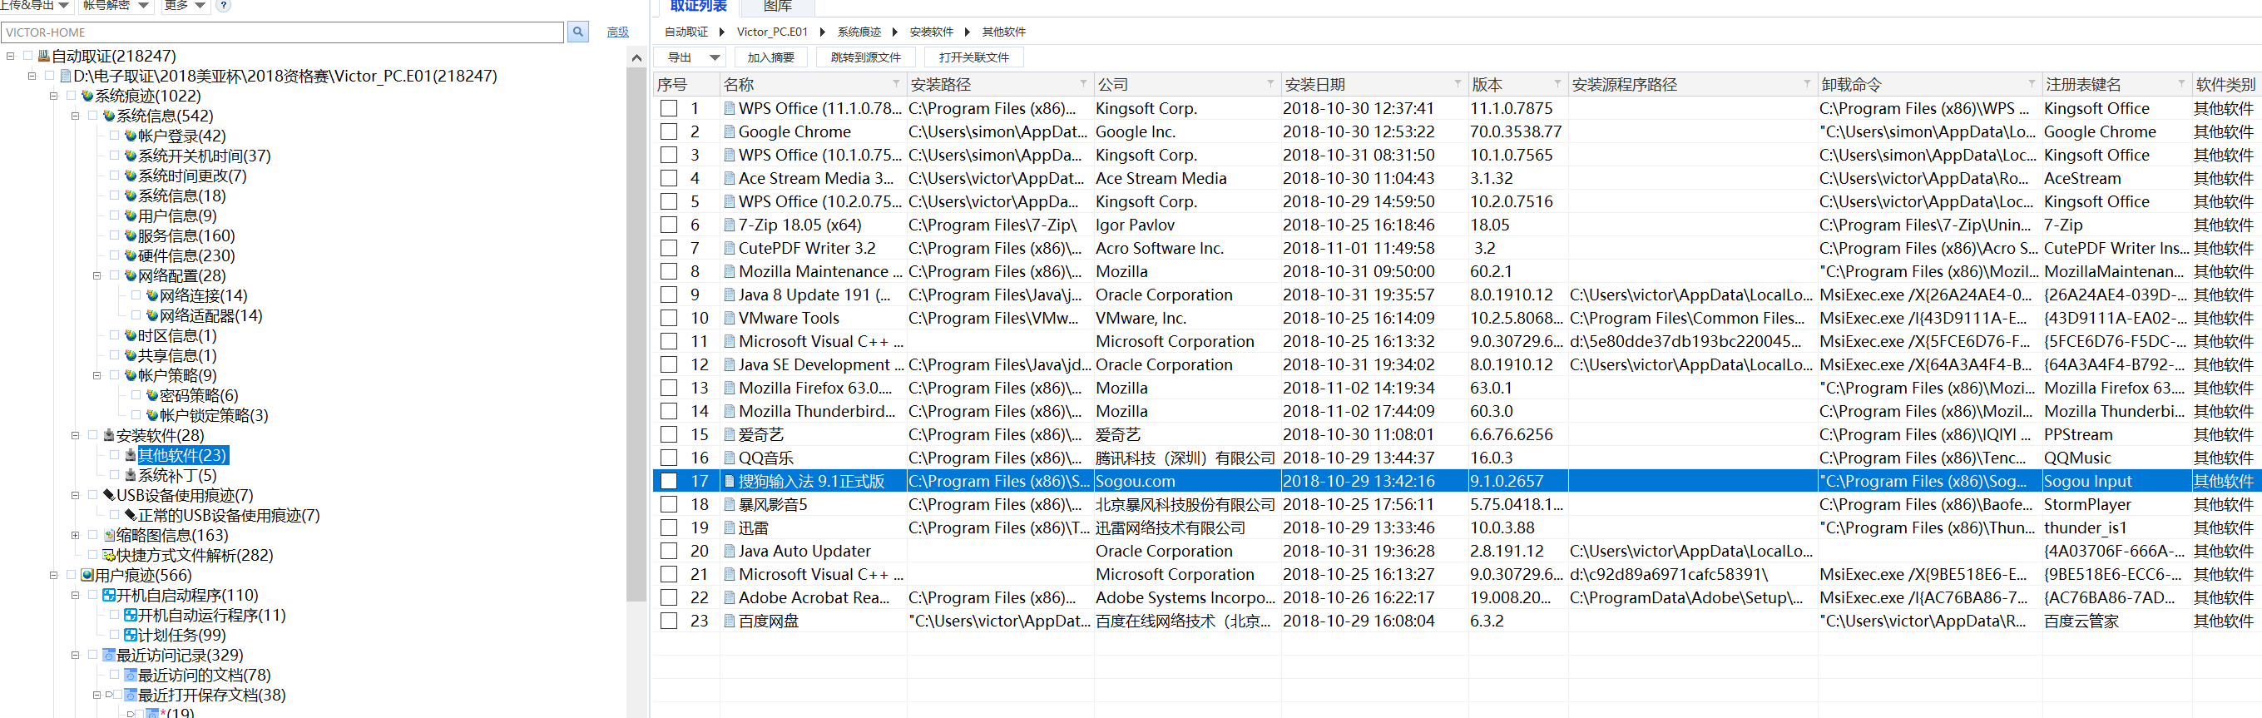2262x718 pixels.
Task: Collapse the 系统信息(542) tree node
Action: pos(76,116)
